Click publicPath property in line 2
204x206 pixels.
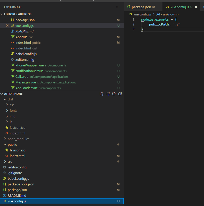pos(159,24)
